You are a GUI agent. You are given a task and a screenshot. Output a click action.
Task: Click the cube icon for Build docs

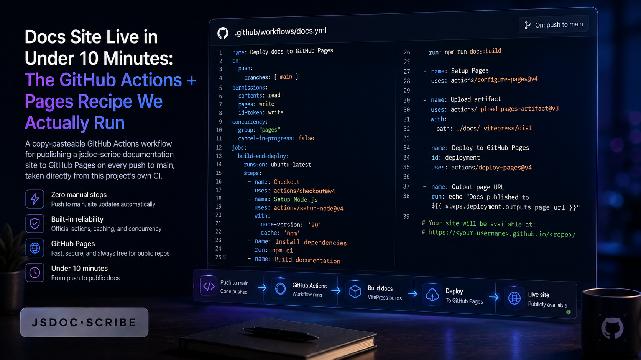(x=355, y=292)
